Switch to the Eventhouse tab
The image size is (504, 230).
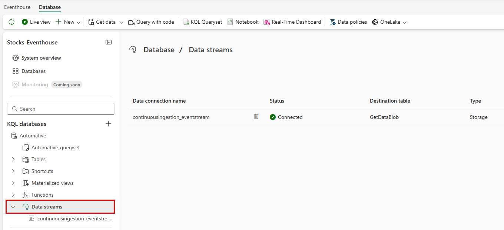(x=17, y=7)
